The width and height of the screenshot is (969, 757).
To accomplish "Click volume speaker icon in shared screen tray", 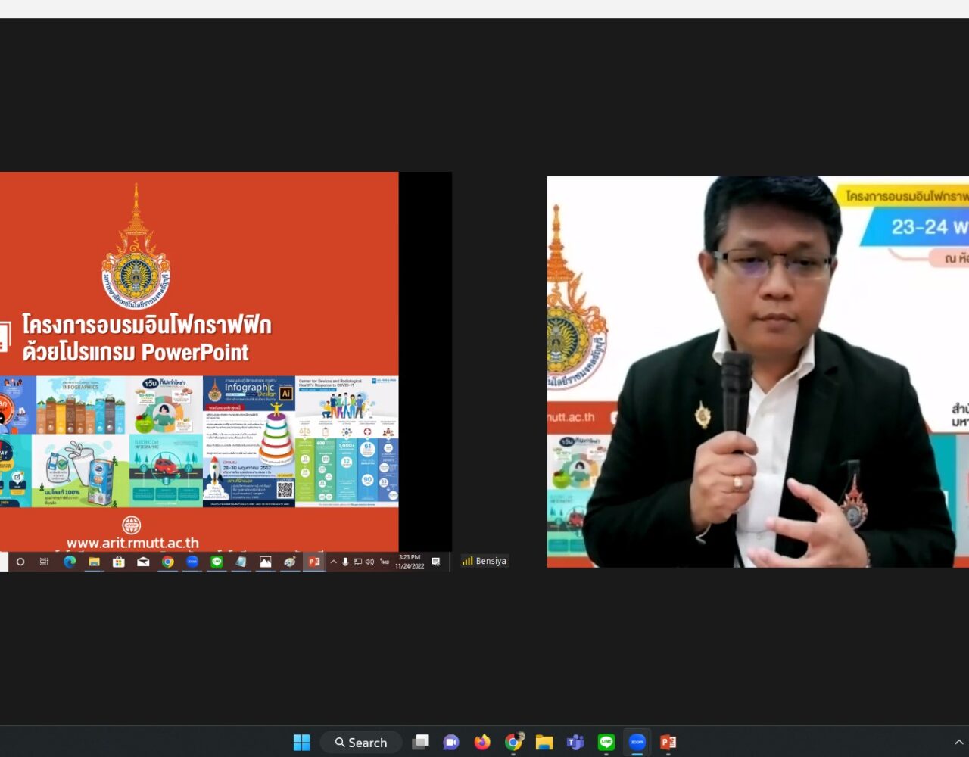I will 369,562.
